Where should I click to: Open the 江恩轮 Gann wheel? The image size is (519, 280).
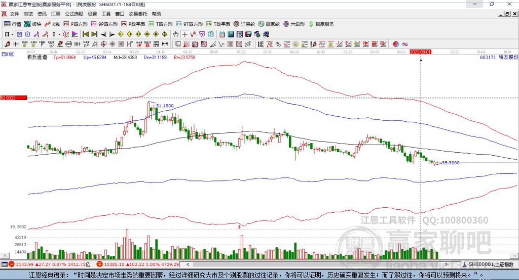(x=244, y=24)
